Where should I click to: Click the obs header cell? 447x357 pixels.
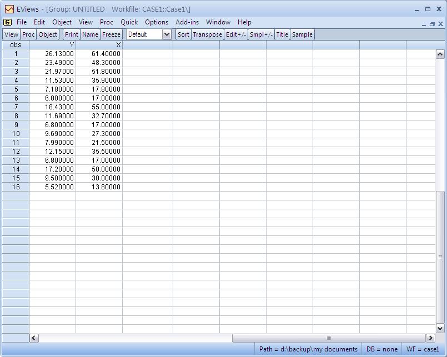(x=16, y=45)
